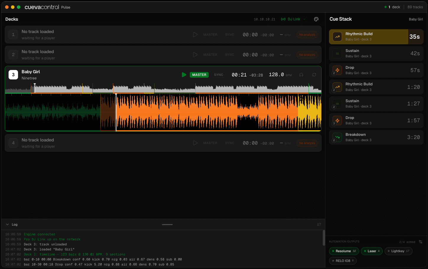Click the 128.0 BPM value on deck 3
This screenshot has height=269, width=428.
click(276, 75)
